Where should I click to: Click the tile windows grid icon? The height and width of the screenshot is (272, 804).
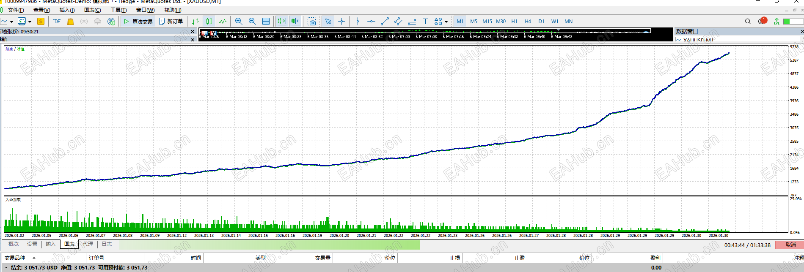tap(266, 21)
